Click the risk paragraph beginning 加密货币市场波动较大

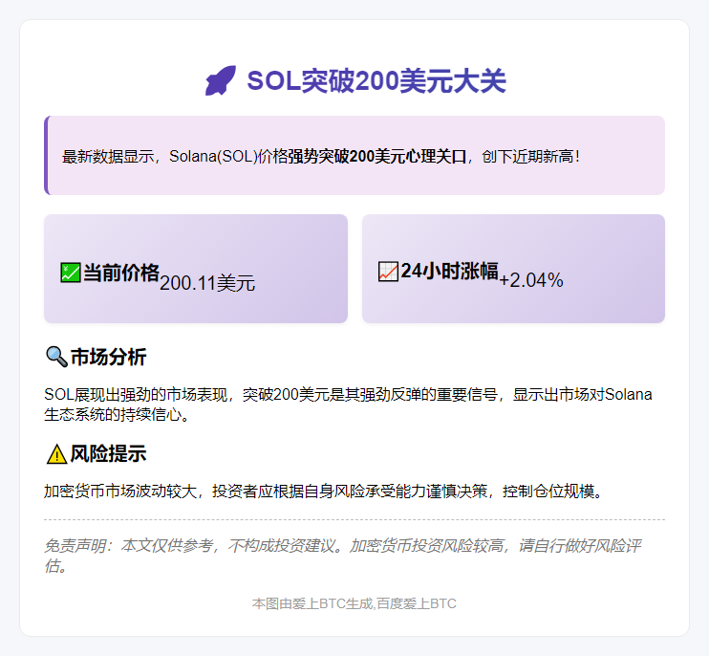tap(323, 491)
